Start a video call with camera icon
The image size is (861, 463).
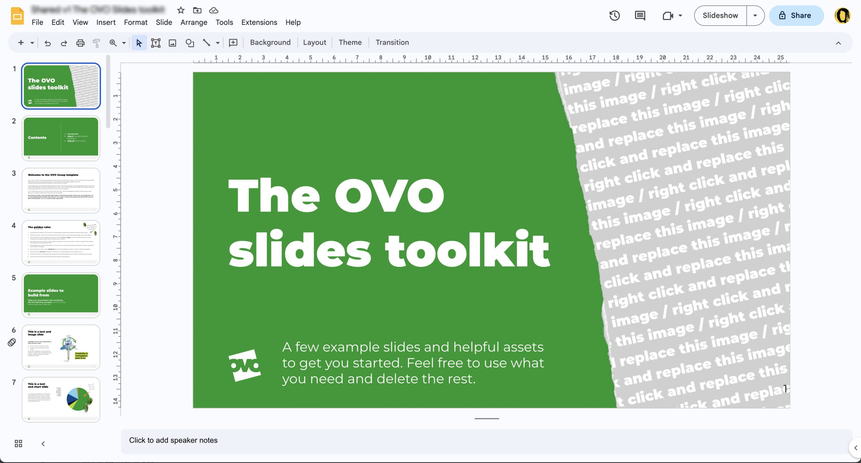[x=668, y=15]
